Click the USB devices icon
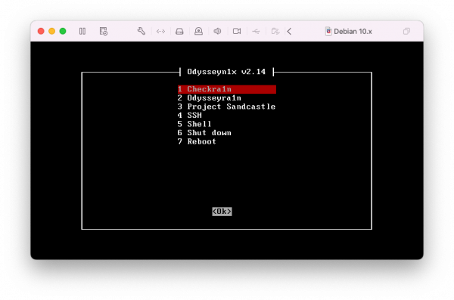 point(256,31)
